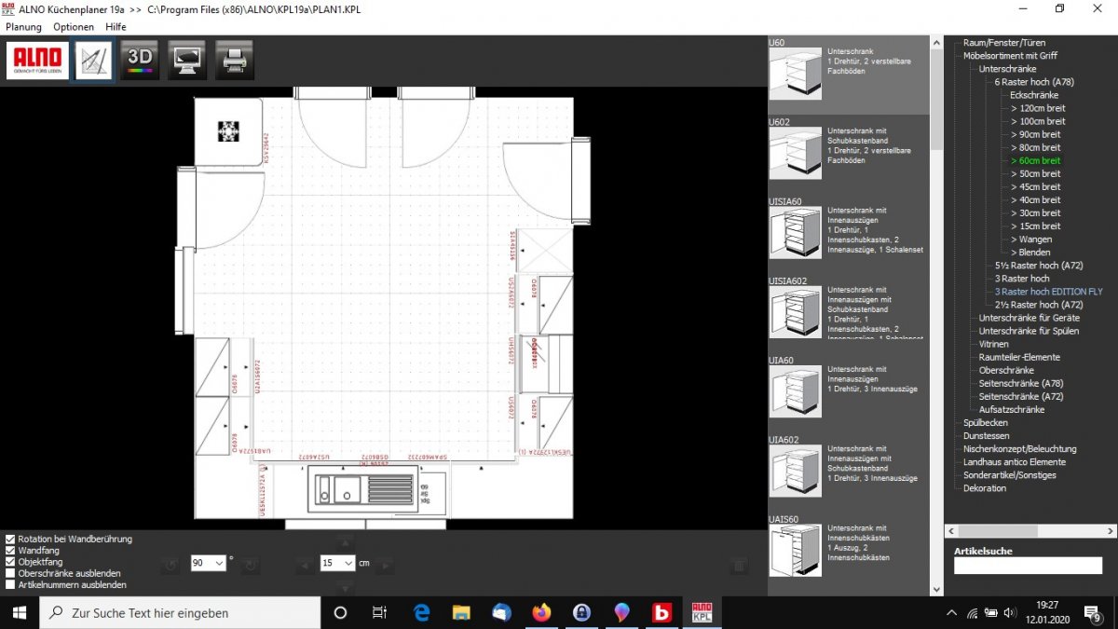This screenshot has width=1118, height=629.
Task: Enable Oberschränke ausblenden checkbox
Action: point(10,574)
